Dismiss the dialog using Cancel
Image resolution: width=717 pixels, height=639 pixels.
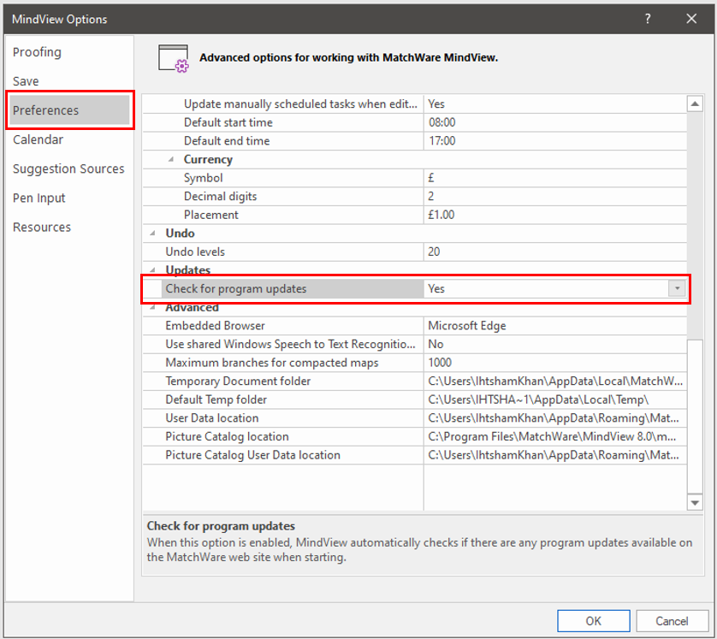coord(673,621)
